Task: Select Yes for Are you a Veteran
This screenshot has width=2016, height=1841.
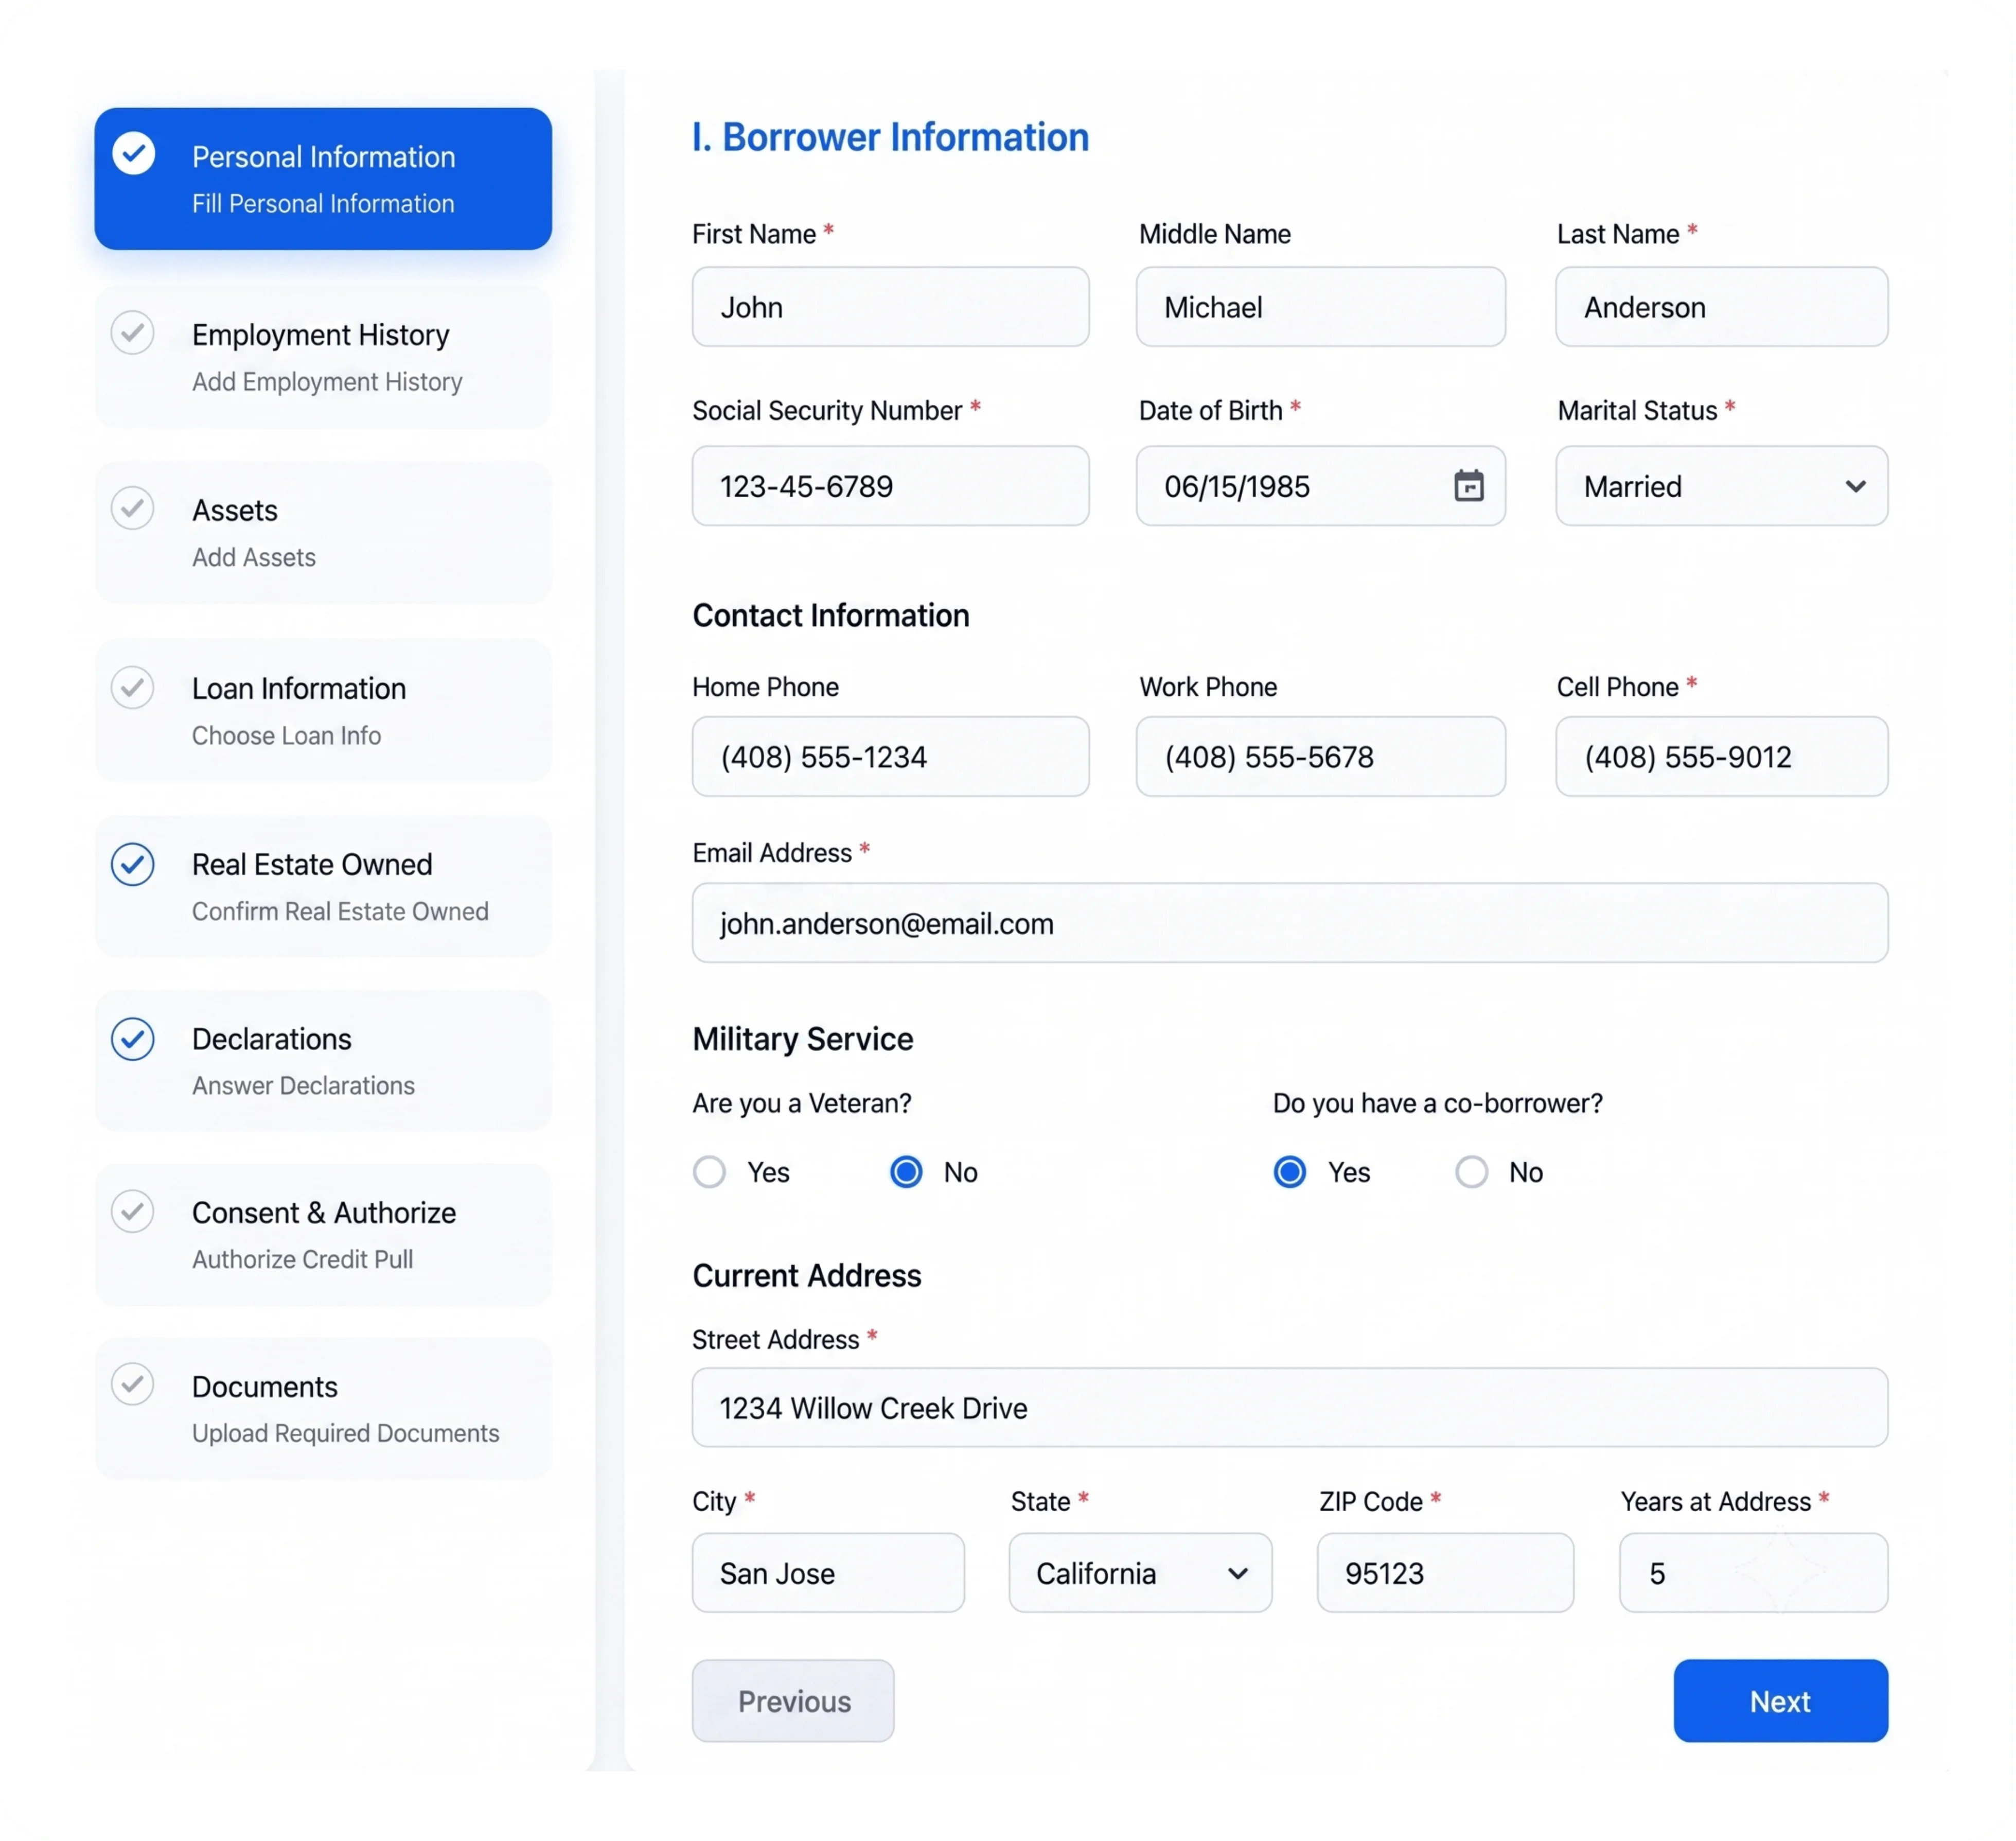Action: (709, 1172)
